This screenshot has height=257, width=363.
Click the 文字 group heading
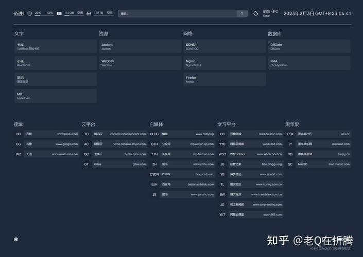tap(19, 33)
